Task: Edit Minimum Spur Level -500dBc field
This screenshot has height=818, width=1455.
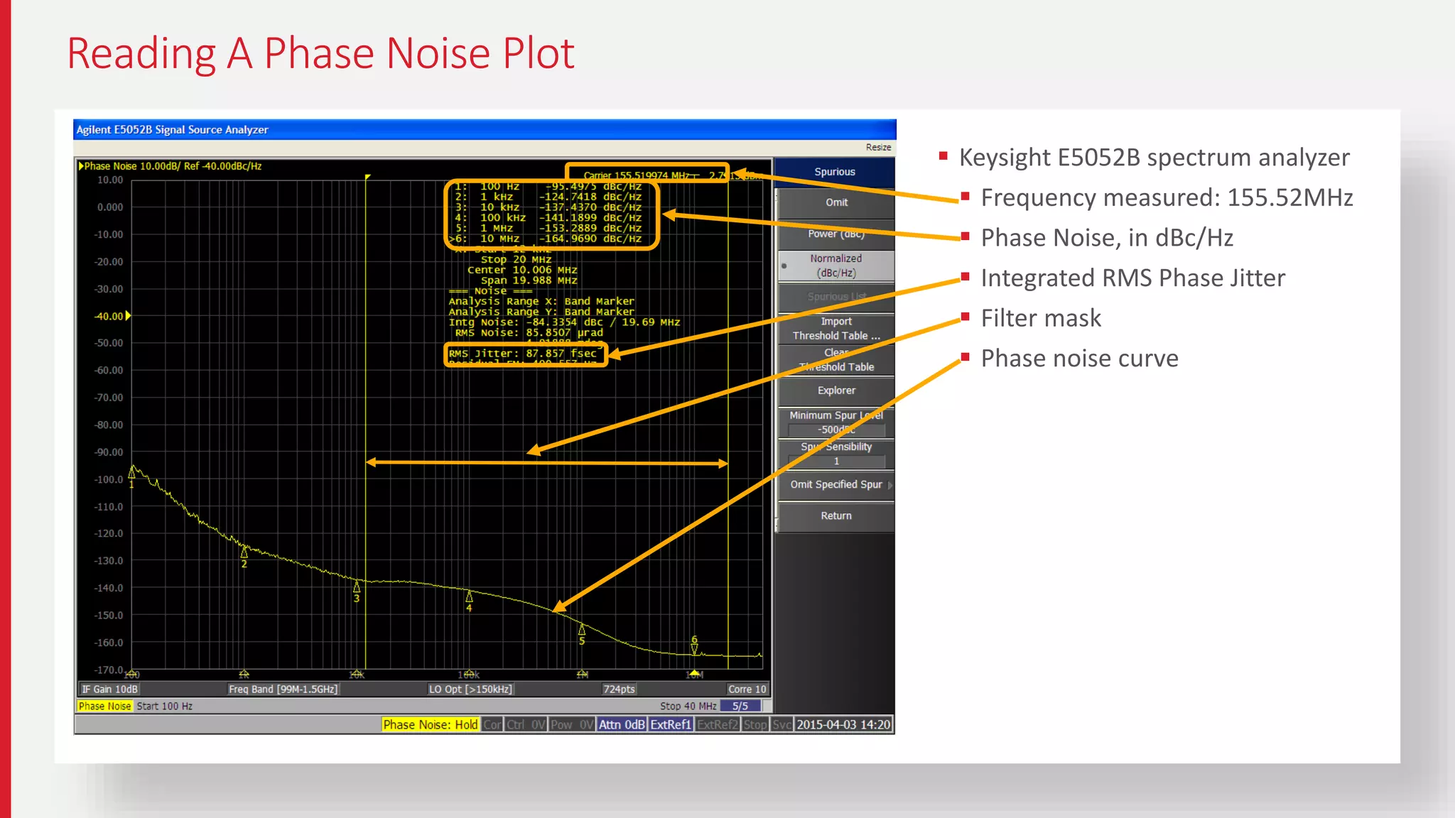Action: tap(836, 430)
